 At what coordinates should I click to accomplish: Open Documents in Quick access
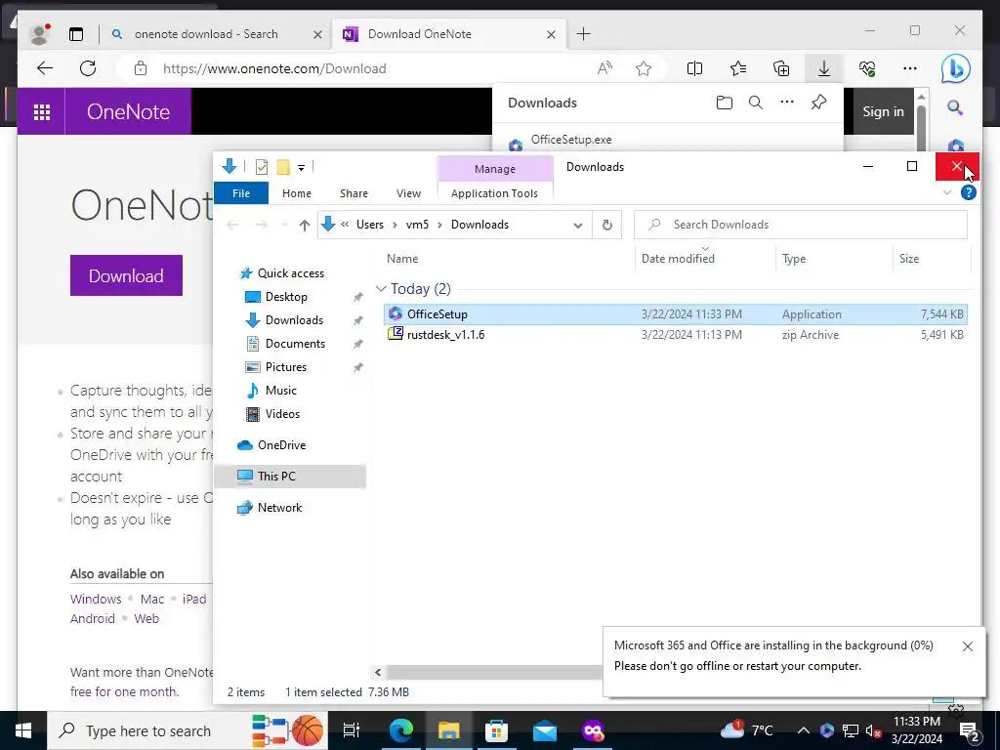point(295,343)
